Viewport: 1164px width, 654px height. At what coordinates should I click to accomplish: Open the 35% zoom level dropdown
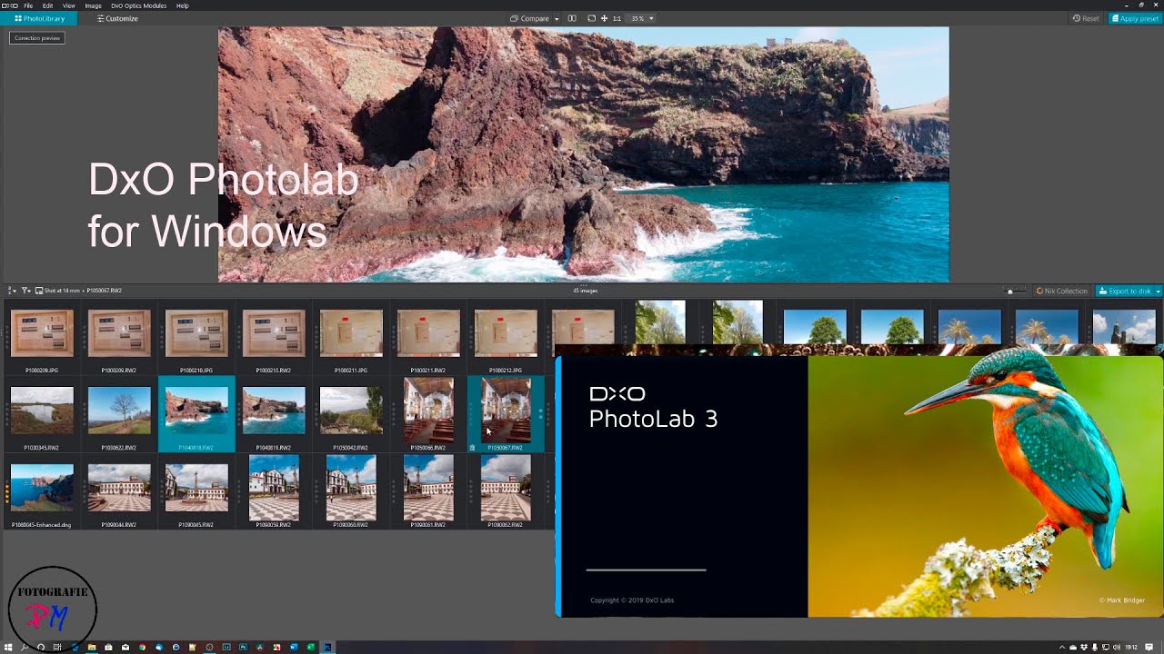[x=642, y=18]
